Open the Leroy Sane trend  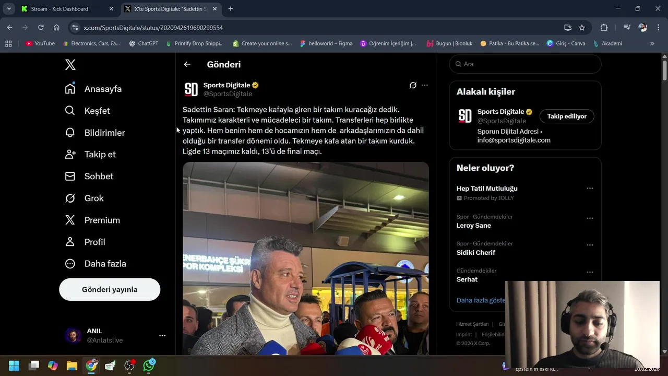[x=474, y=226]
